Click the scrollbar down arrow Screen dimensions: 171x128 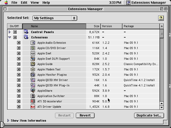click(162, 107)
